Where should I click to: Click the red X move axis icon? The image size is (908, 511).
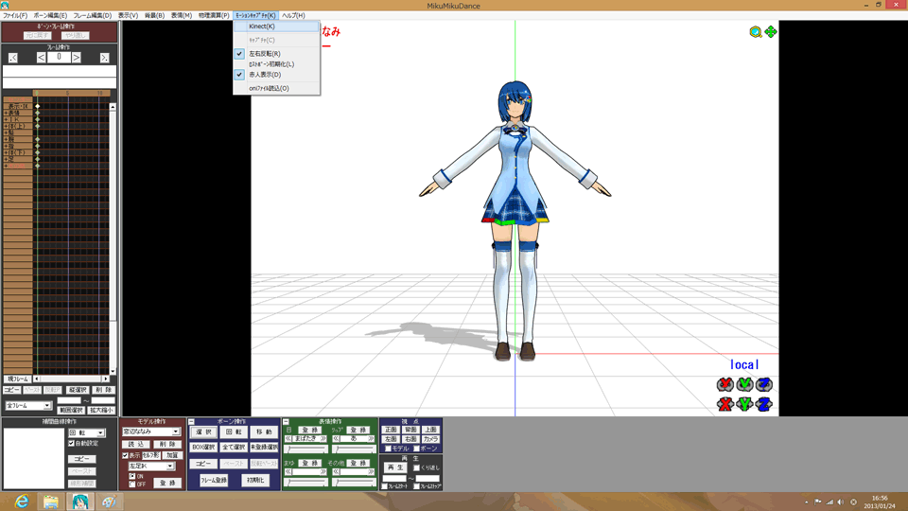pyautogui.click(x=725, y=404)
